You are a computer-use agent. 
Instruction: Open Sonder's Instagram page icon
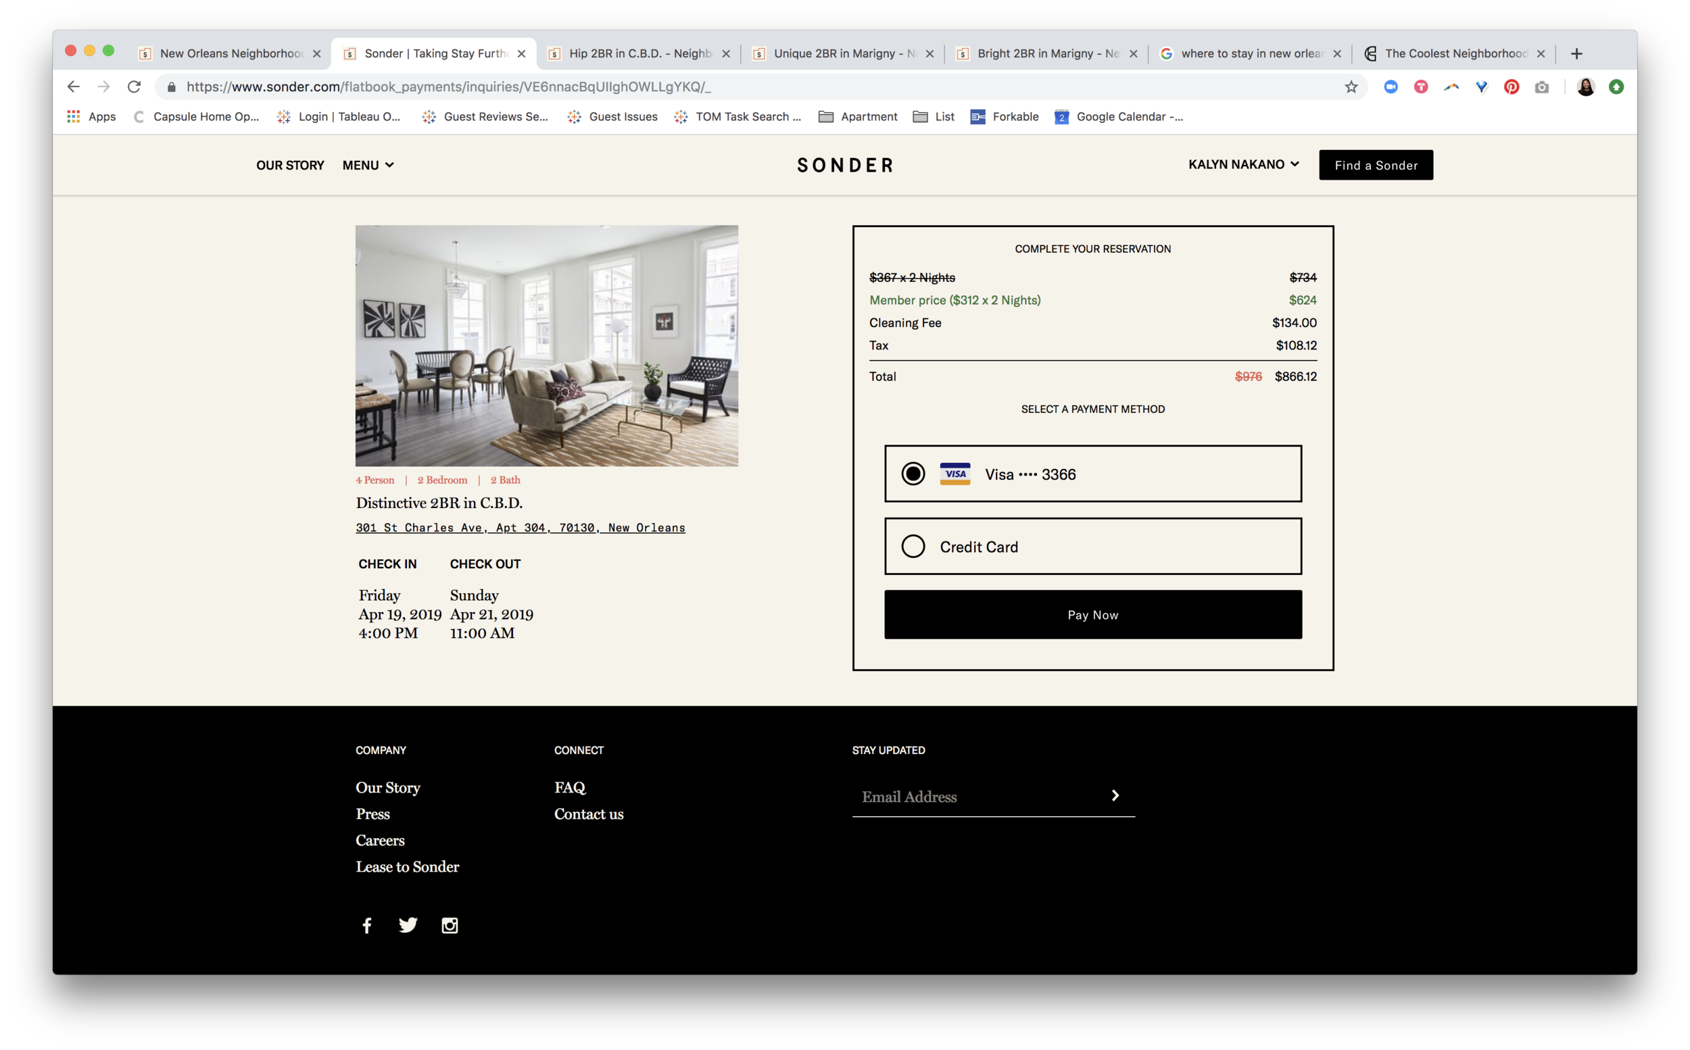click(x=450, y=925)
